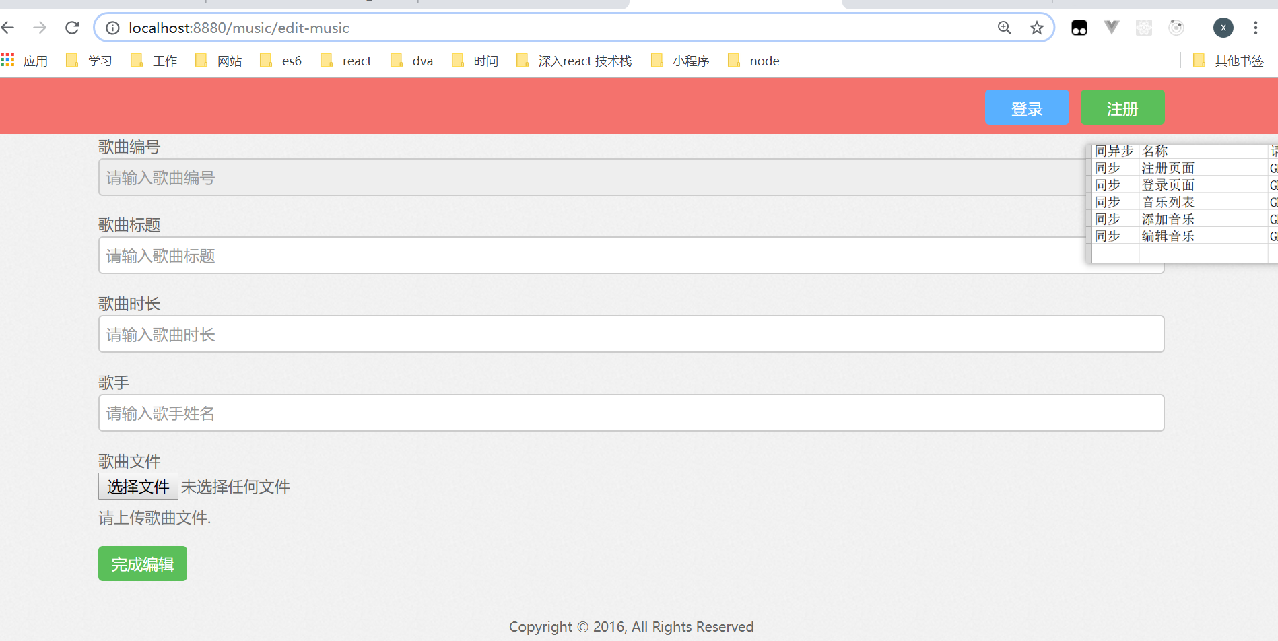Click the green 注册 button
Screen dimensions: 1278x641
click(x=1122, y=108)
